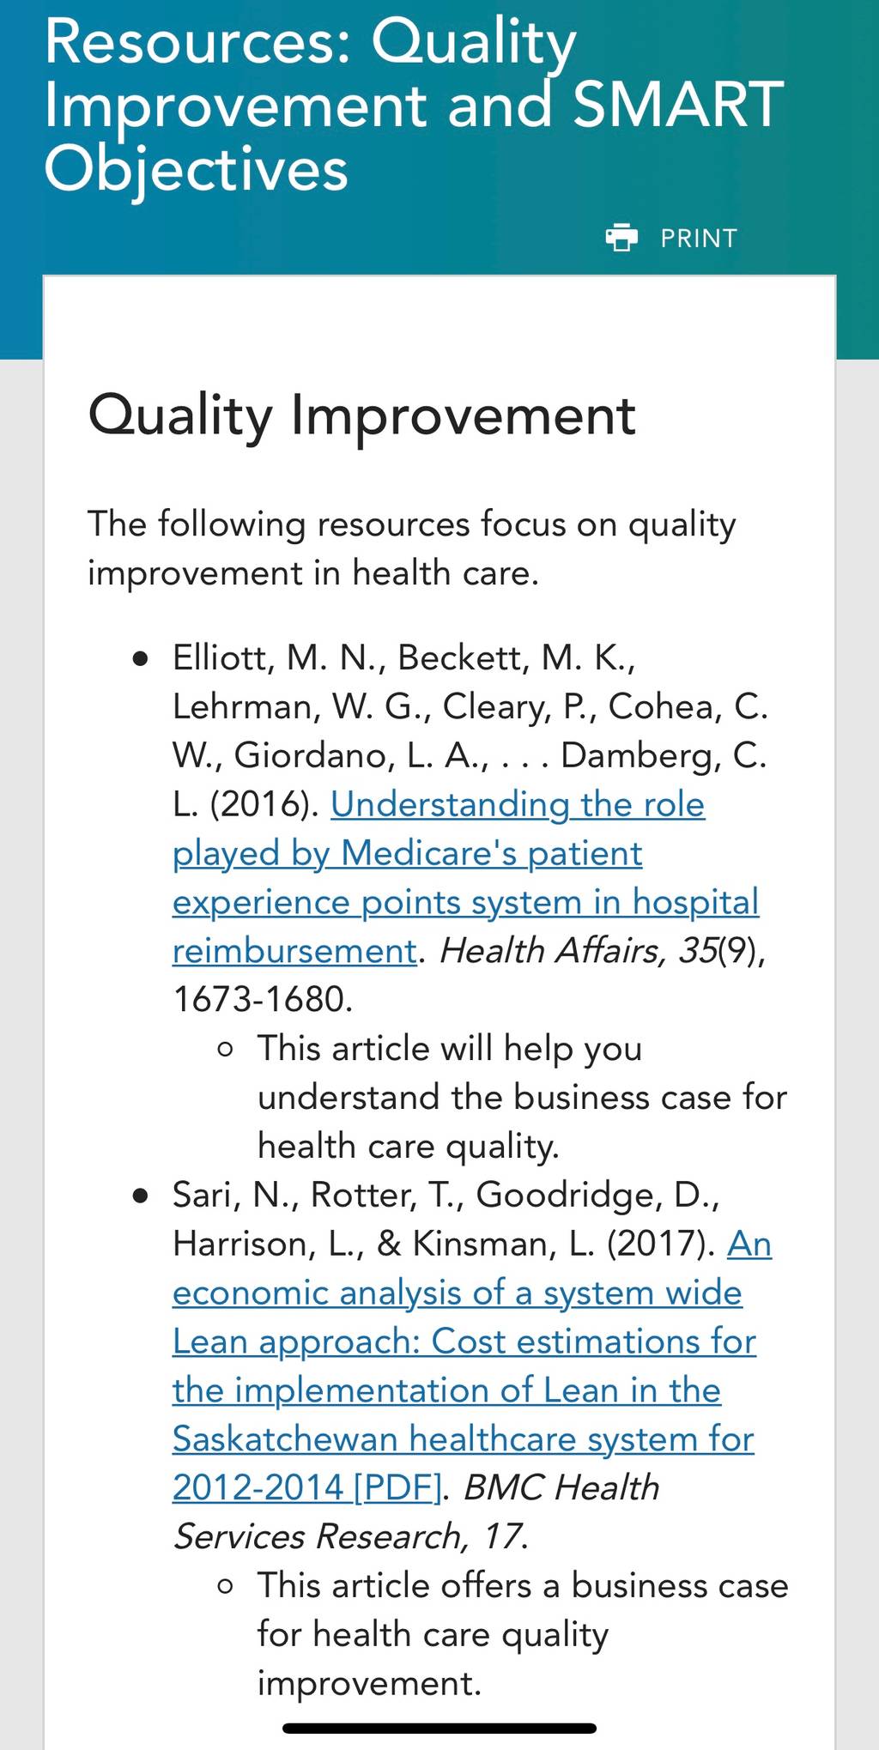
Task: Tap the [PDF] part of the Saskatchewan link
Action: click(398, 1487)
